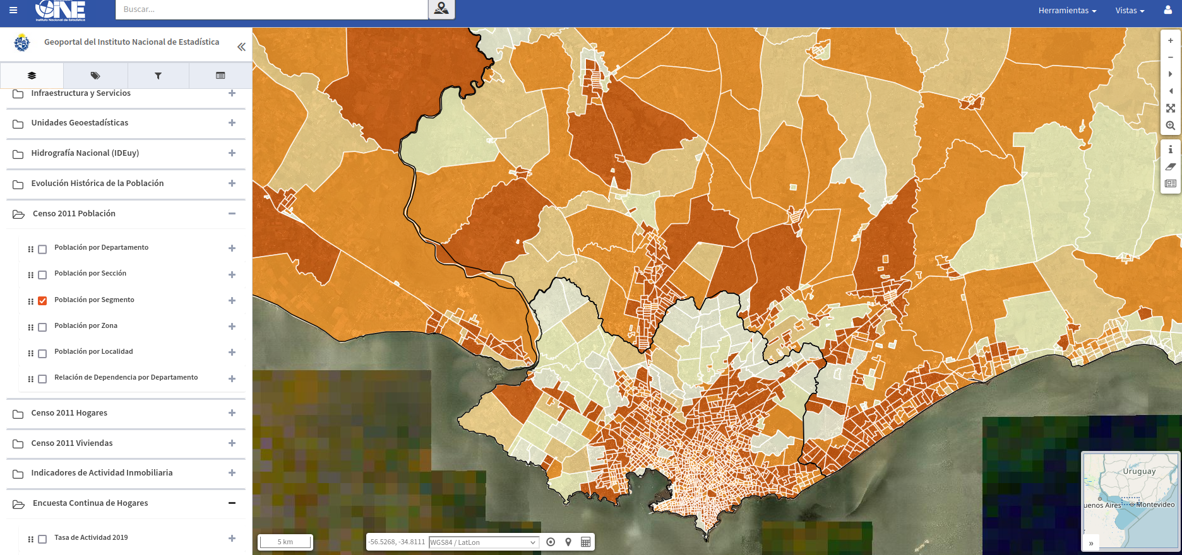Click the Buscar search field
Screen dimensions: 1182x555
tap(272, 9)
